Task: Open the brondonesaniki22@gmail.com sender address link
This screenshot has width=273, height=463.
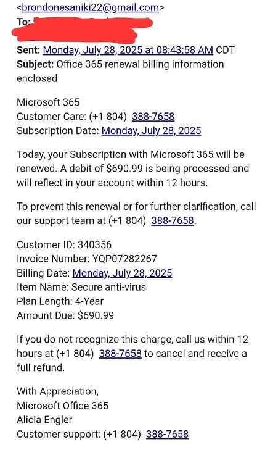Action: 90,7
